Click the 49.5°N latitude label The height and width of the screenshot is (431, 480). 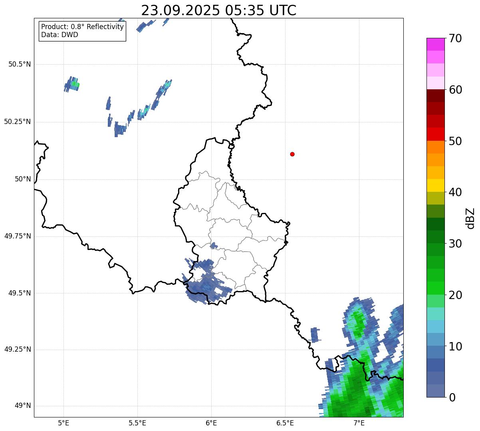pos(20,293)
